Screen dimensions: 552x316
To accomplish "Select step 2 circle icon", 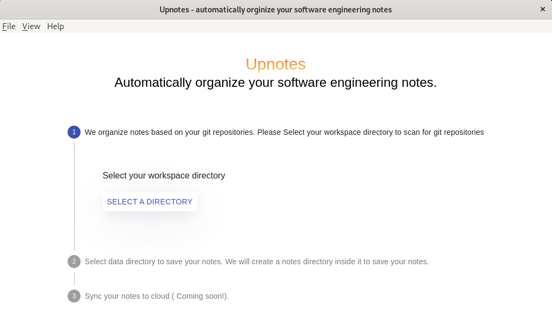I will click(x=74, y=262).
